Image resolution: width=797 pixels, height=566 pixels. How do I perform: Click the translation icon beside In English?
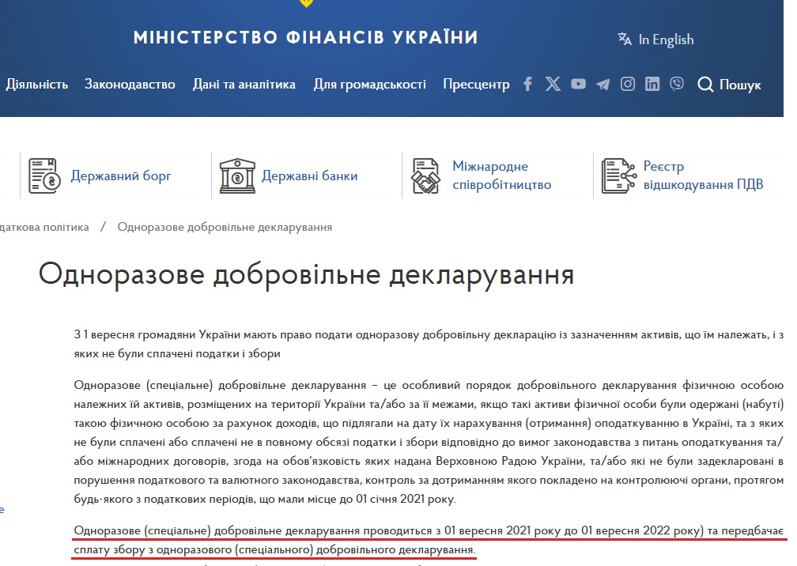[624, 38]
